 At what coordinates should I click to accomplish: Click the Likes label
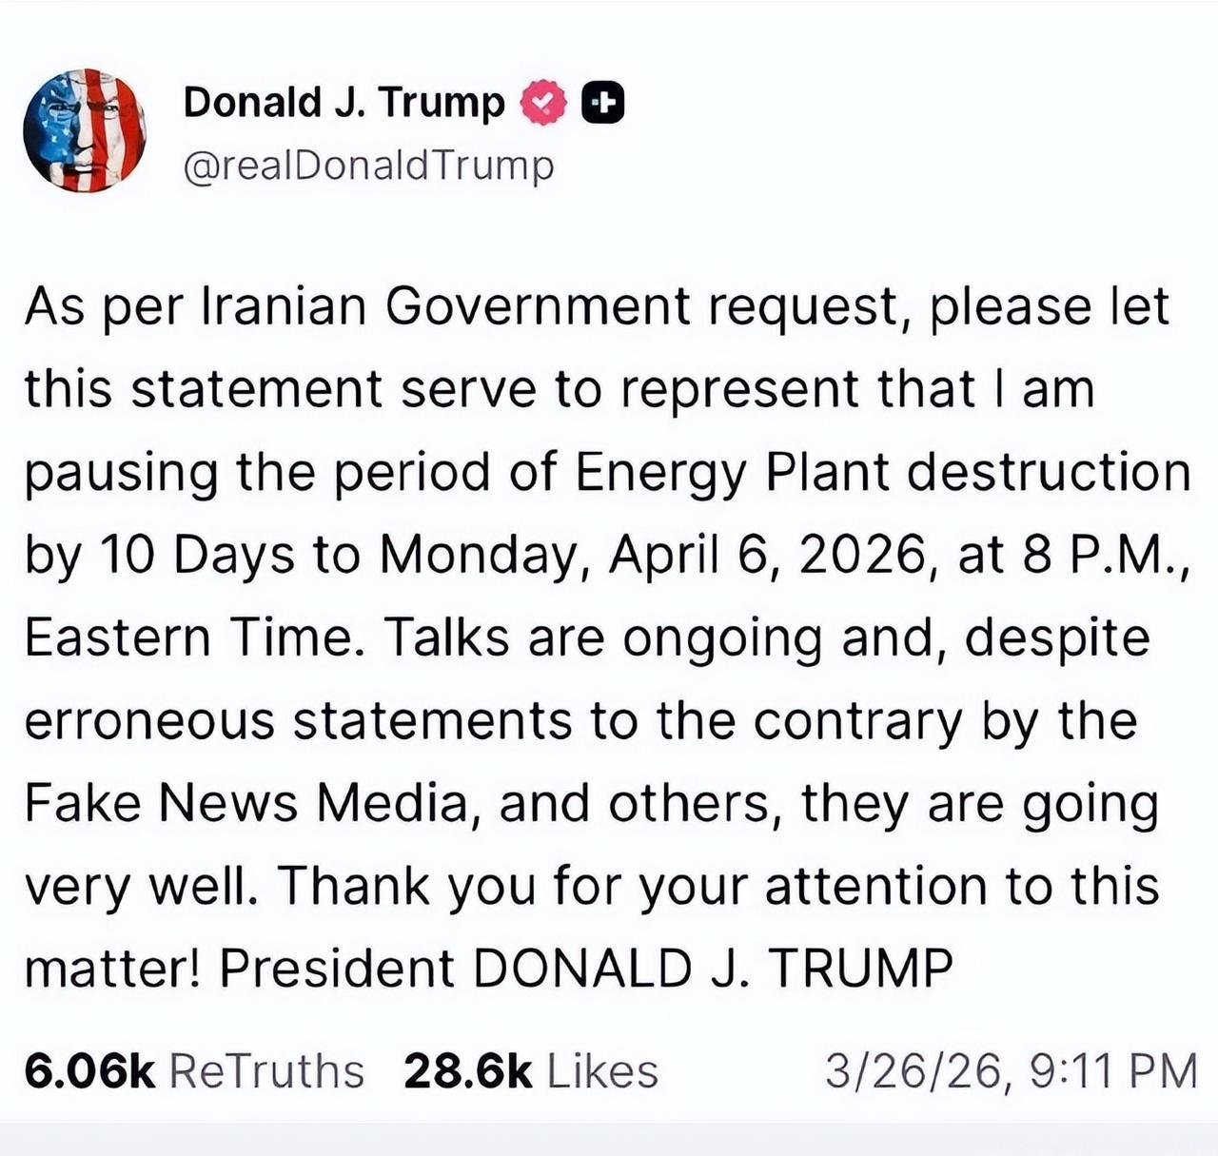pos(602,1071)
